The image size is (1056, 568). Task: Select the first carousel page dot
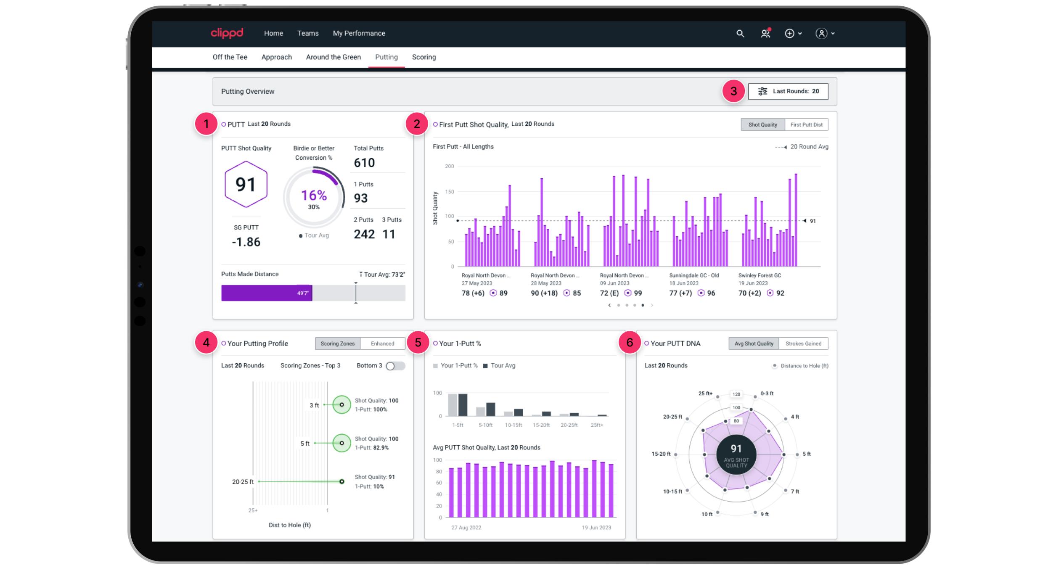[619, 305]
